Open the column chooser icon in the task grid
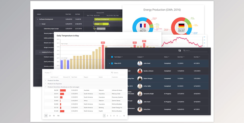 (180, 50)
